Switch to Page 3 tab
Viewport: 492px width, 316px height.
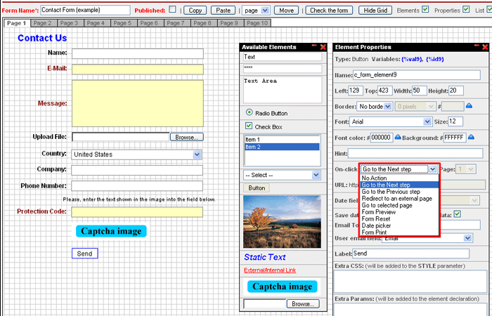tap(69, 23)
